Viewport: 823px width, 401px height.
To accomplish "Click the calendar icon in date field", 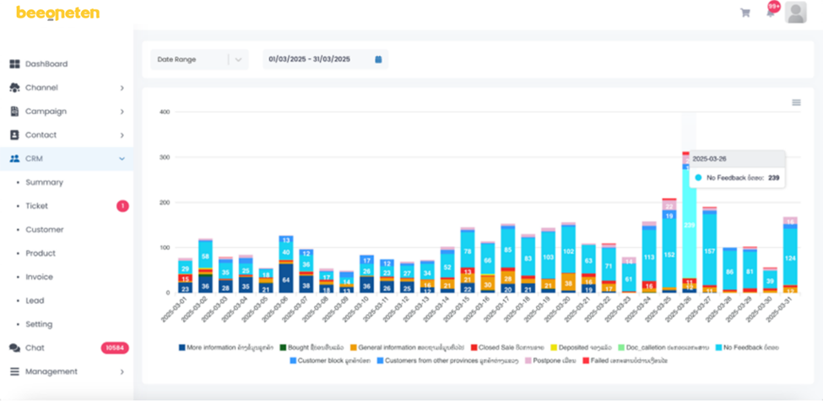I will pyautogui.click(x=378, y=60).
